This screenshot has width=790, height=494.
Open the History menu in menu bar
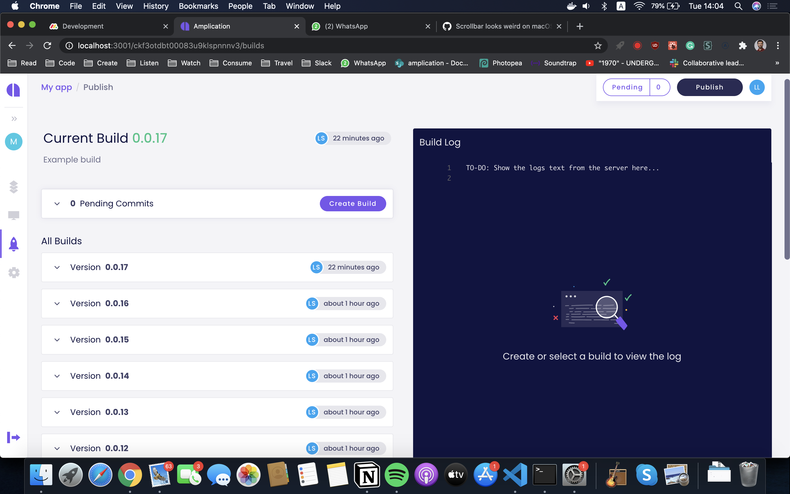(156, 6)
